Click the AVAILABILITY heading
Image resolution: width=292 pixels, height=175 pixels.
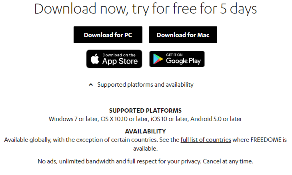pos(145,131)
